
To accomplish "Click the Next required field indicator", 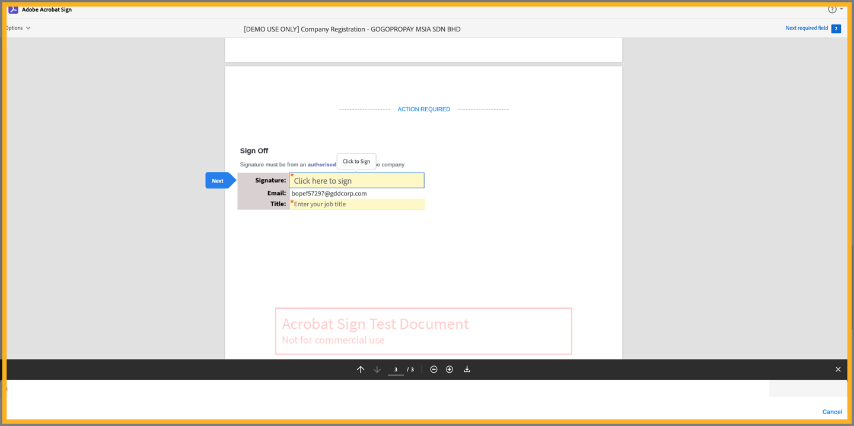I will [x=808, y=28].
